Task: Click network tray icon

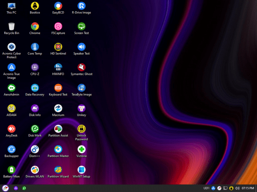Action: [225, 188]
